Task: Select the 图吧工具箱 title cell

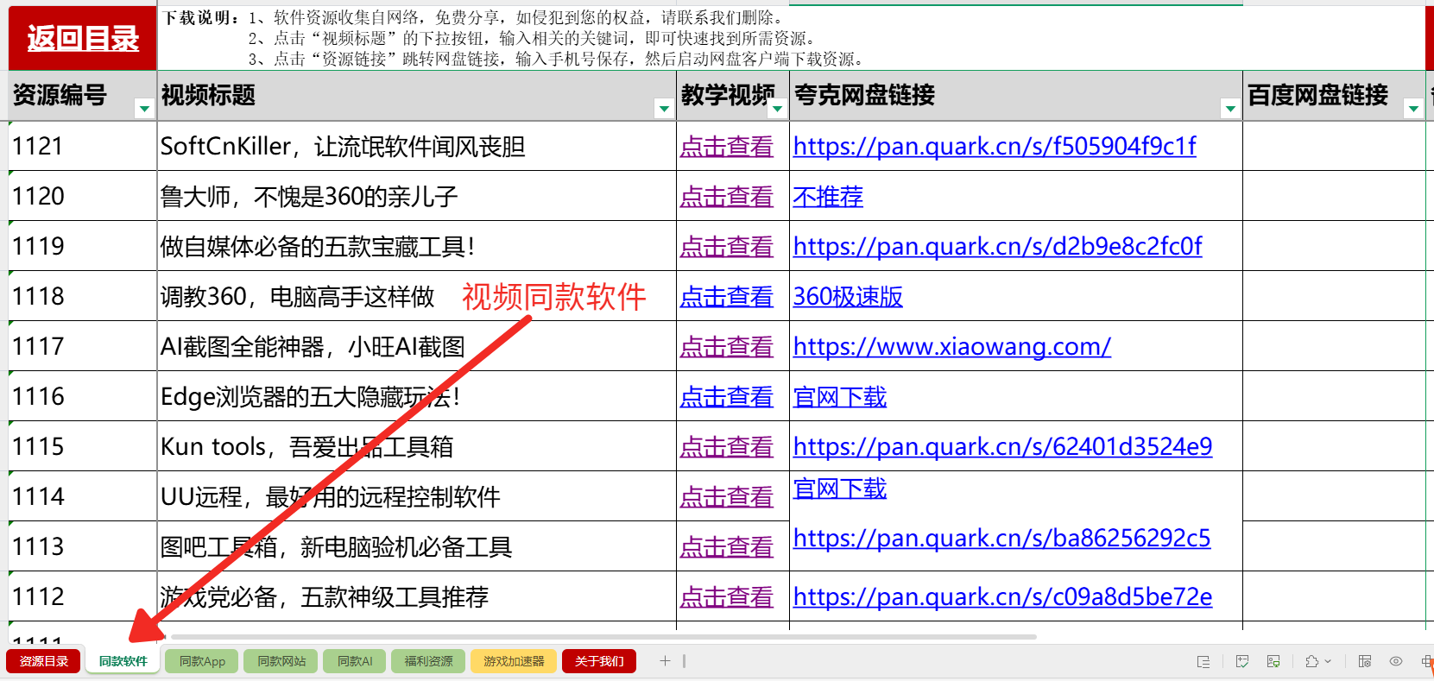Action: pyautogui.click(x=417, y=546)
